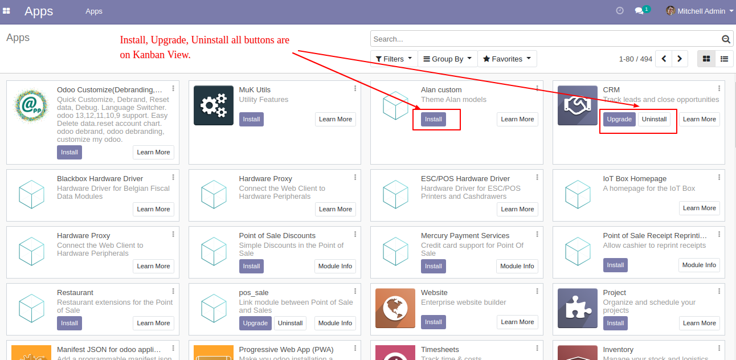This screenshot has width=736, height=360.
Task: Uninstall the pos_sale module
Action: point(290,323)
